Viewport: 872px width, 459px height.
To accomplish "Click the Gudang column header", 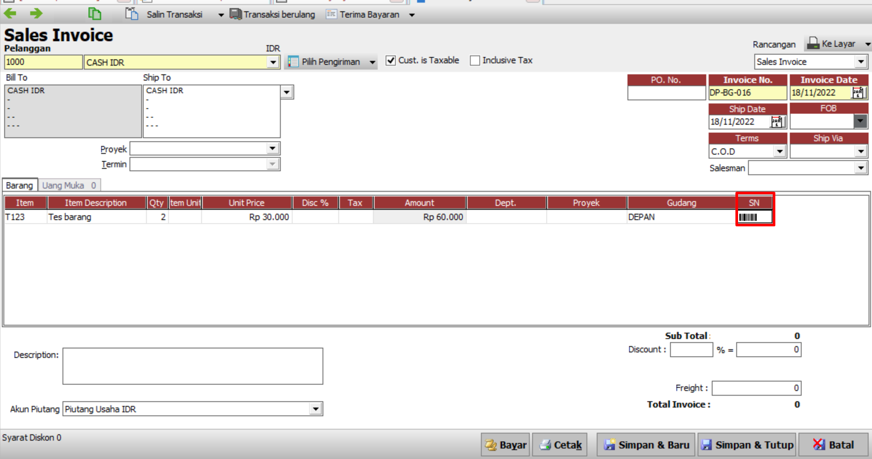I will 681,203.
